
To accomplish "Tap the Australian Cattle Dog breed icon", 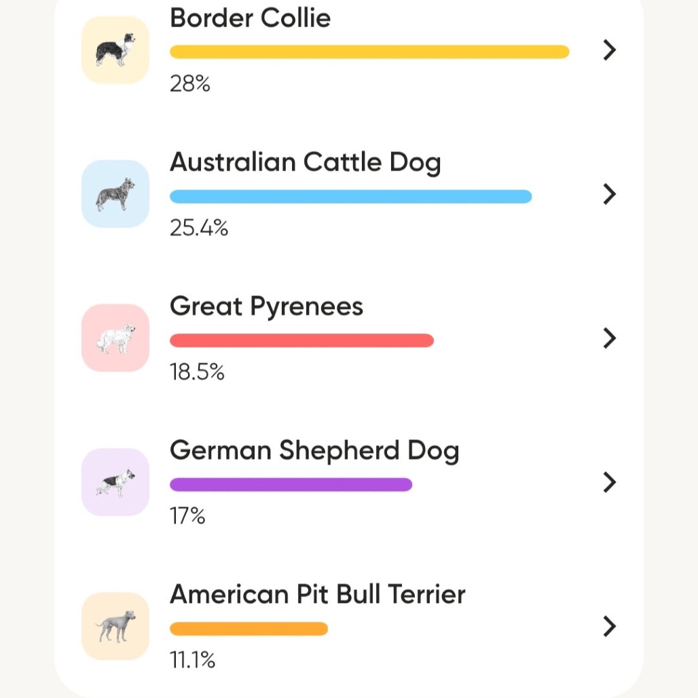I will [x=115, y=194].
